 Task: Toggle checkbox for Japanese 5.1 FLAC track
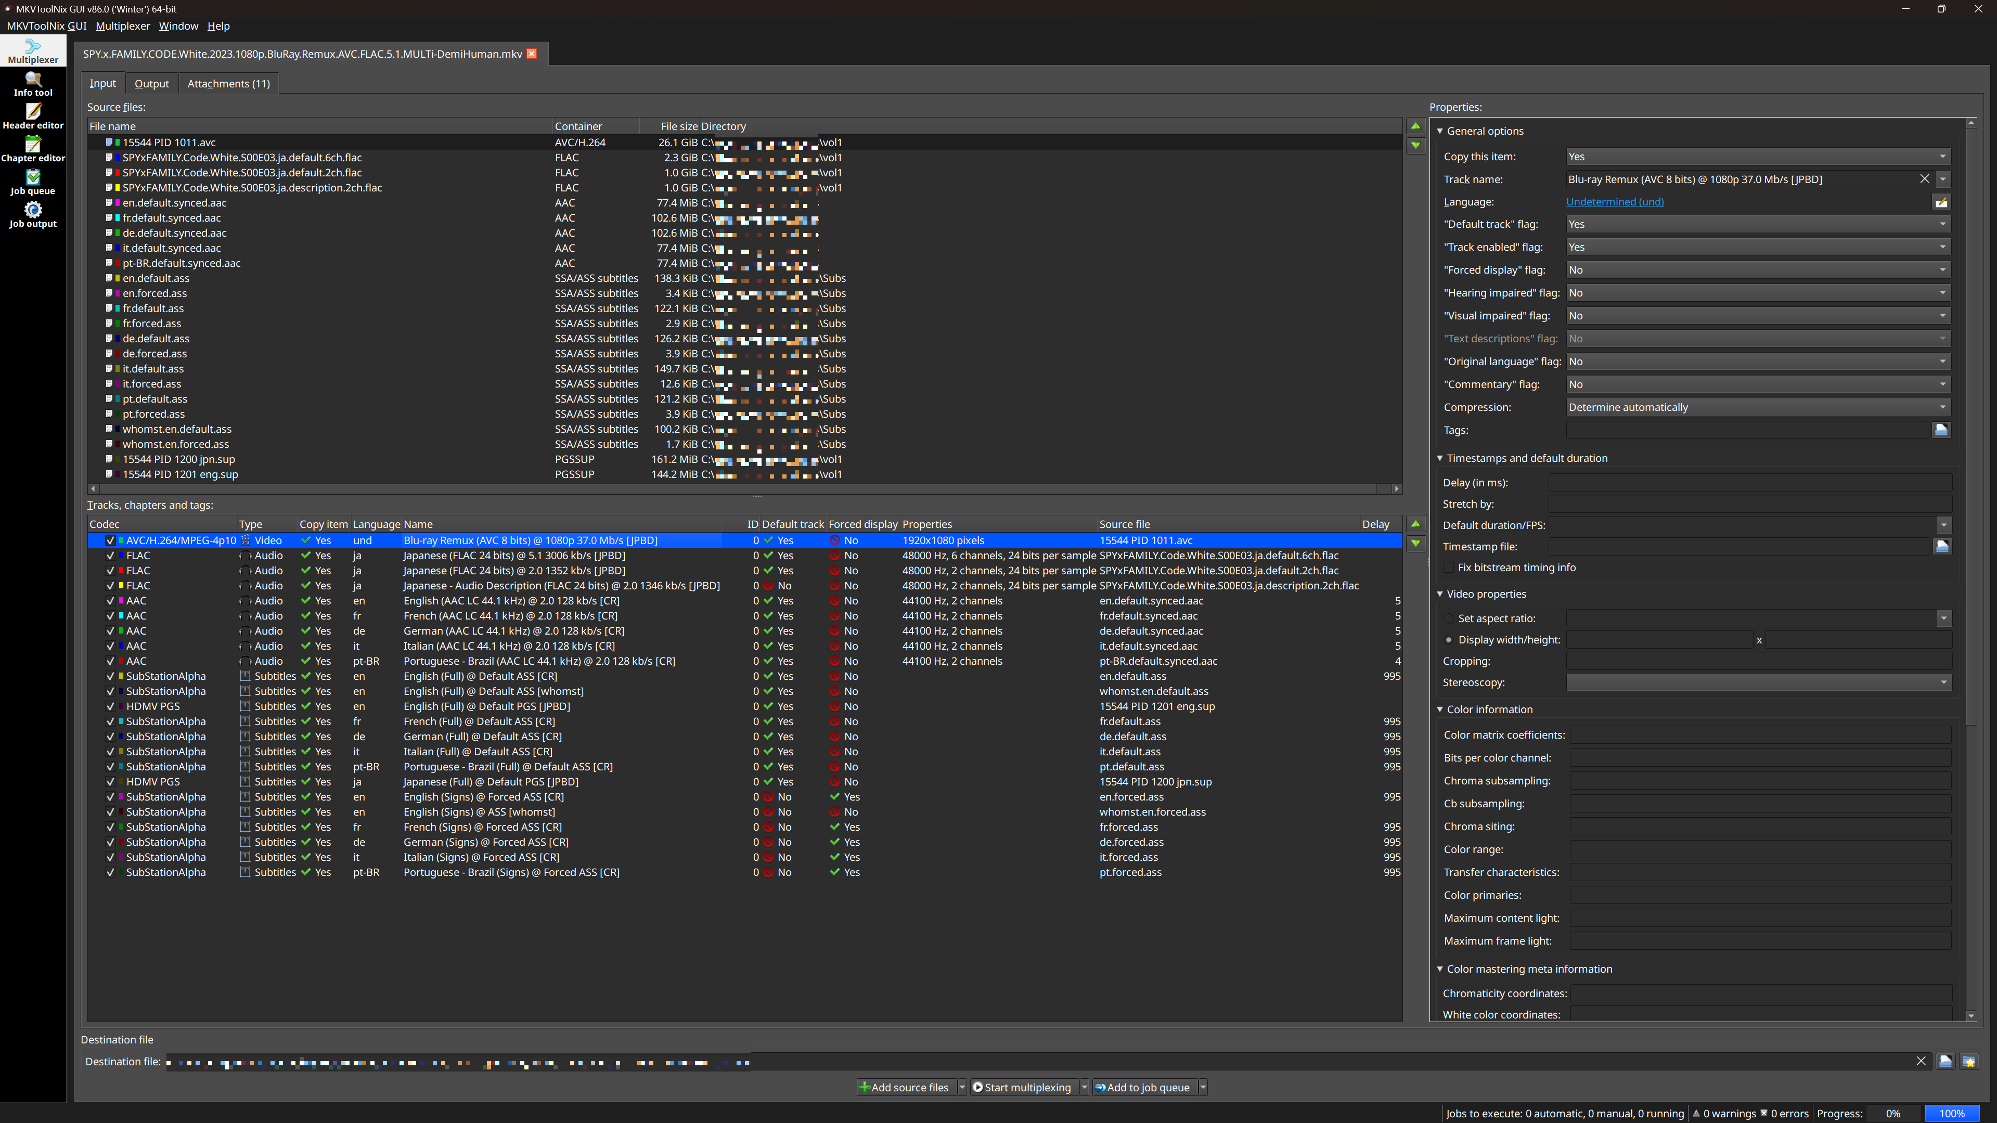pyautogui.click(x=110, y=556)
